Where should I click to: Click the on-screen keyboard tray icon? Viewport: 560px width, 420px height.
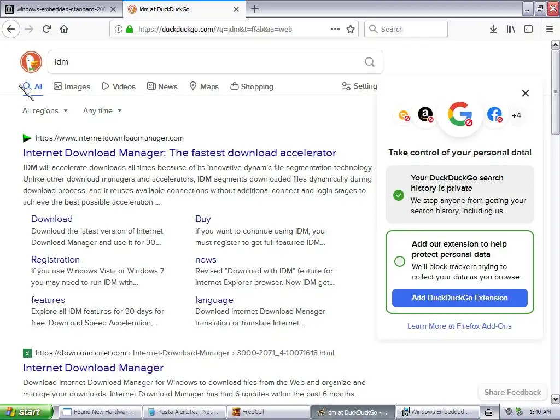(489, 412)
